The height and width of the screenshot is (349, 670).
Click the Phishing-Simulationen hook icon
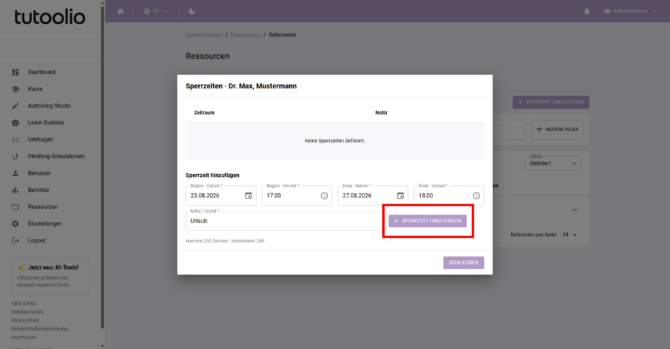click(x=16, y=156)
